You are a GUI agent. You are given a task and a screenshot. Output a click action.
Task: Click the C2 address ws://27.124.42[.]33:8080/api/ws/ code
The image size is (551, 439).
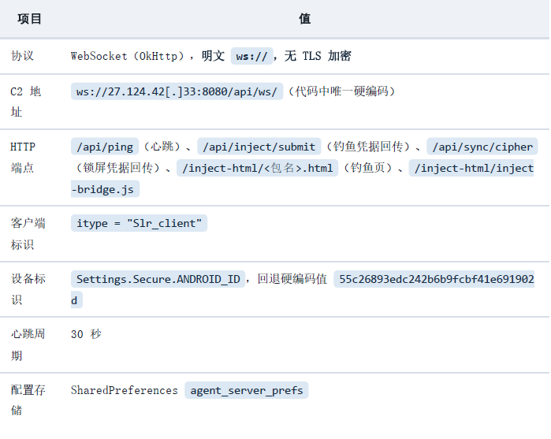pyautogui.click(x=177, y=91)
